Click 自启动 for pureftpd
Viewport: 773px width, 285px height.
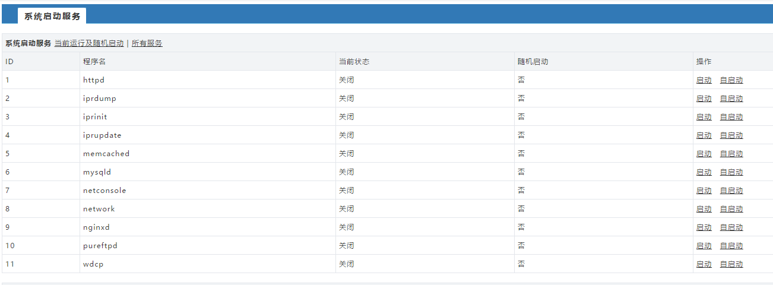[x=731, y=246]
